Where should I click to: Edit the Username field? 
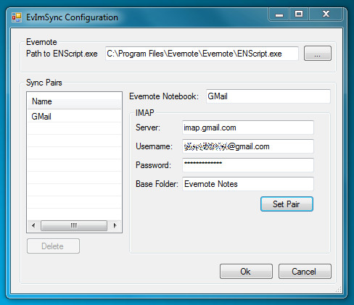[x=248, y=146]
